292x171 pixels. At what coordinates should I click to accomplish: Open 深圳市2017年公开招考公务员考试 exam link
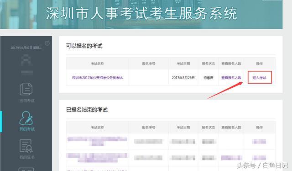click(97, 78)
